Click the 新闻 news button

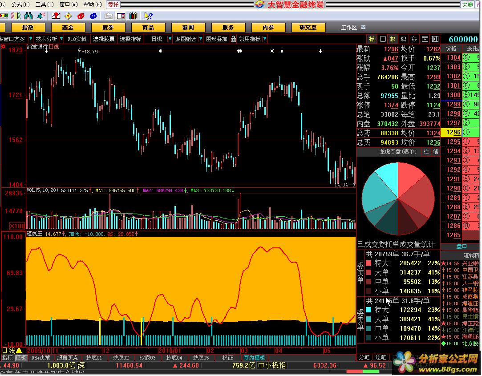188,27
